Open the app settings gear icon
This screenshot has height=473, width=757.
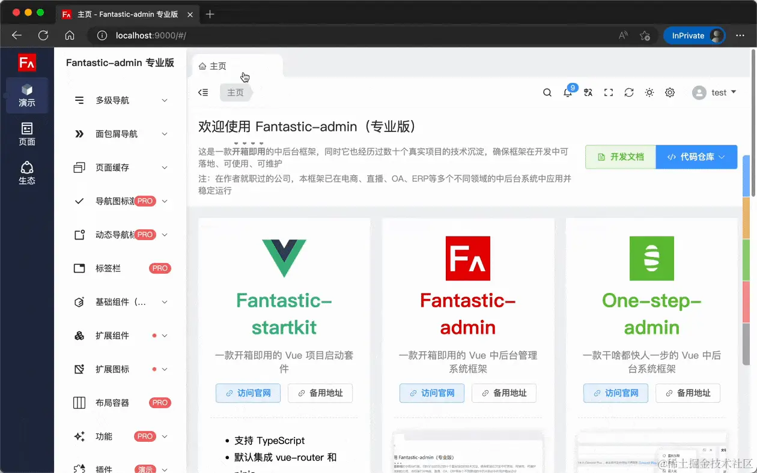(x=670, y=92)
